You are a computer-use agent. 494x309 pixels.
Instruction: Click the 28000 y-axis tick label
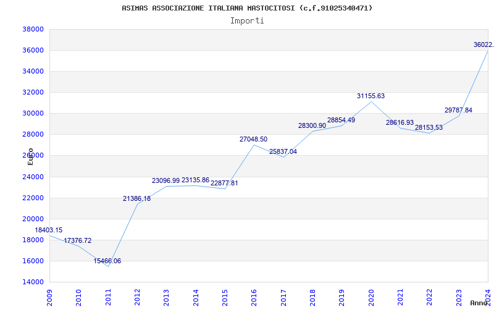(x=33, y=135)
